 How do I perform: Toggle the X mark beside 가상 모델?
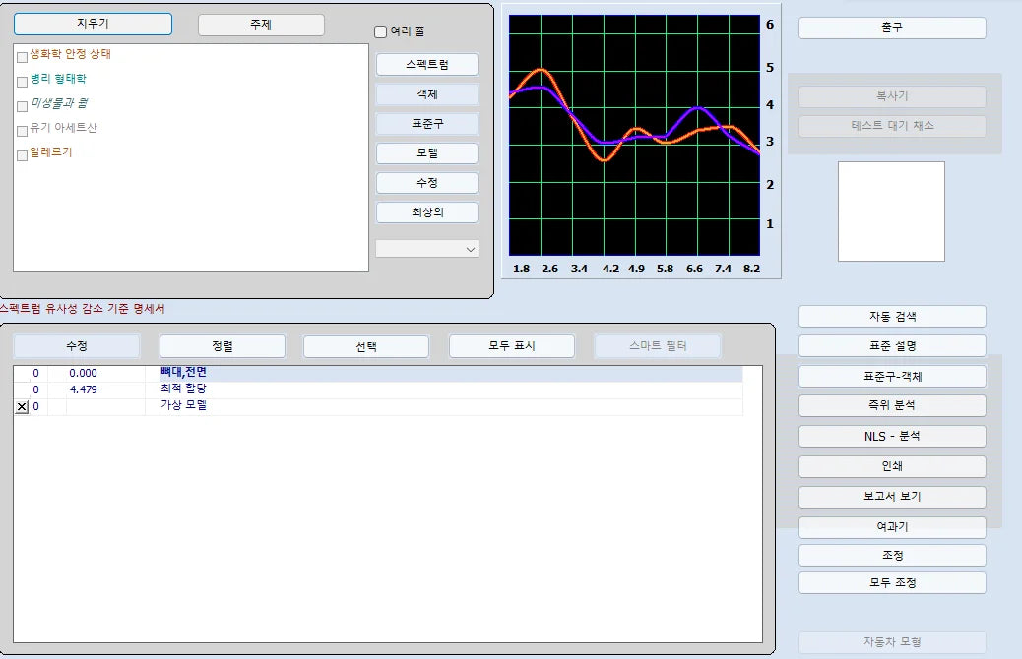pos(22,407)
